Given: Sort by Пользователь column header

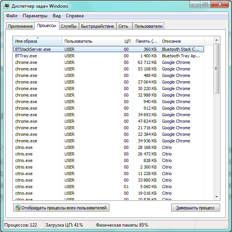Looking at the screenshot, I should click(x=91, y=41).
